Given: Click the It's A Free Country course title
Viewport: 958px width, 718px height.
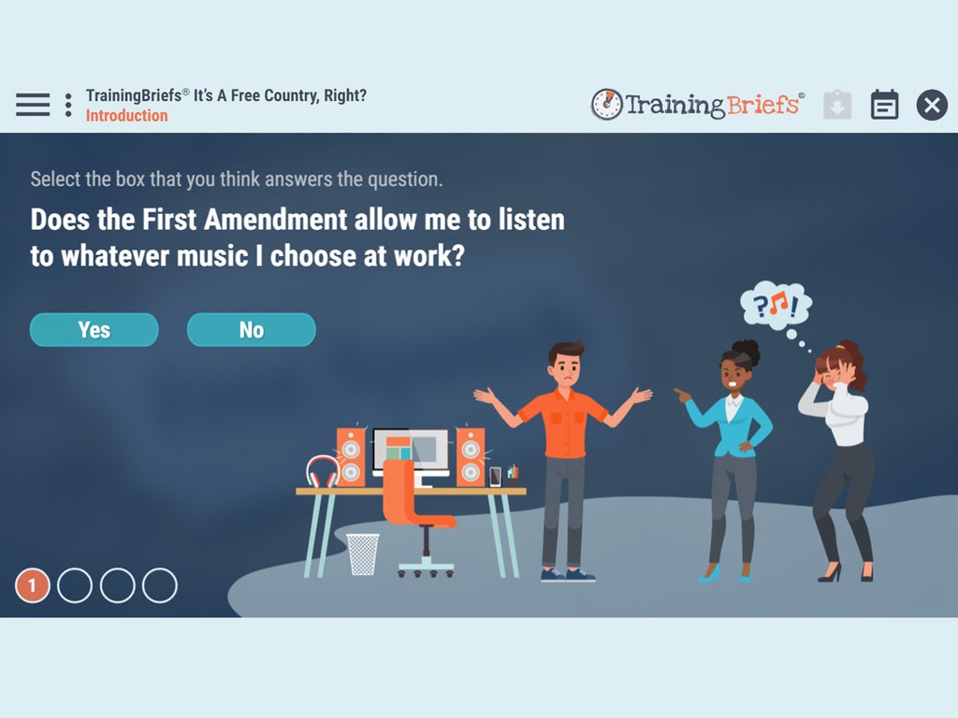Looking at the screenshot, I should tap(280, 95).
